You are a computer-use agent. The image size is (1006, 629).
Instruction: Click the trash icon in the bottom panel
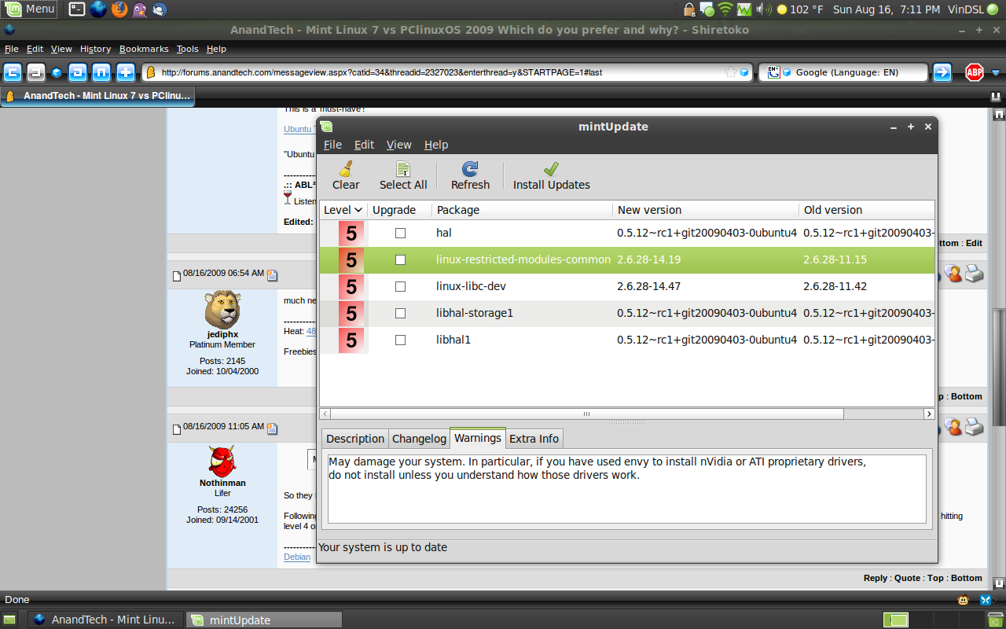[x=995, y=620]
